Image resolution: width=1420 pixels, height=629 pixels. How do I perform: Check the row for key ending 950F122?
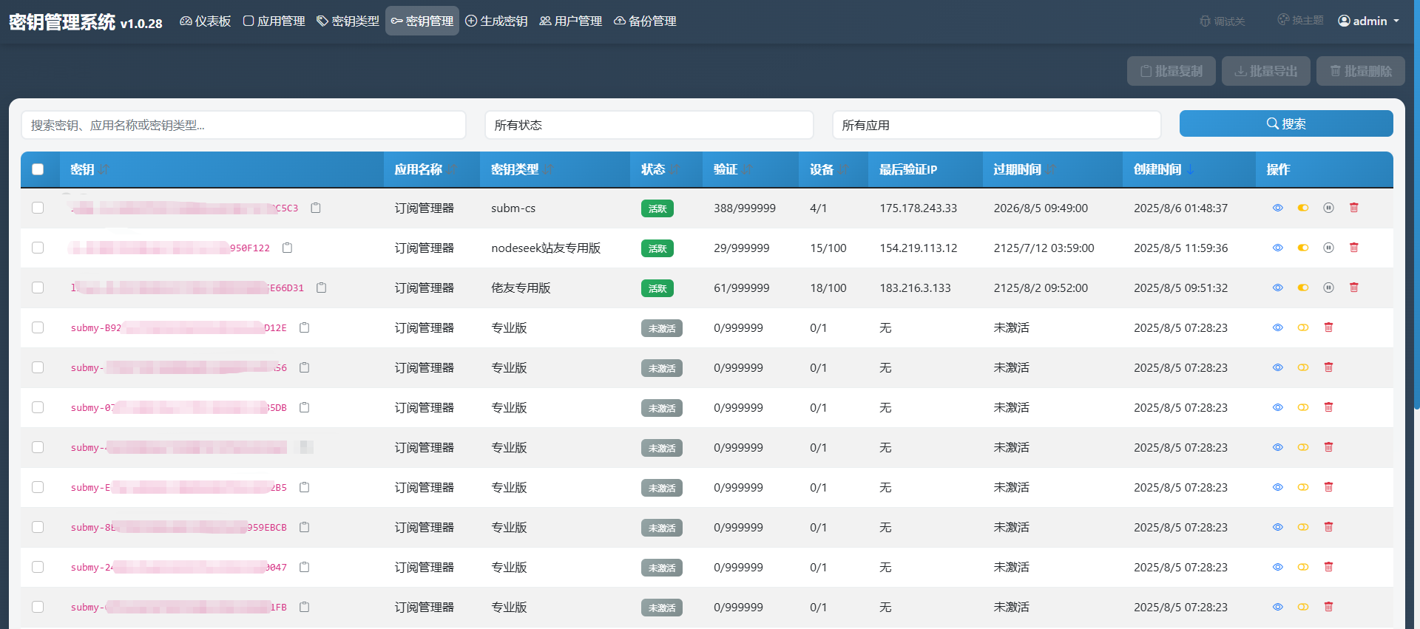[x=38, y=248]
